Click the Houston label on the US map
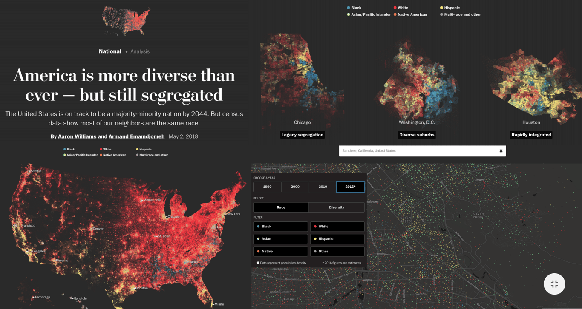The image size is (582, 309). pos(141,288)
